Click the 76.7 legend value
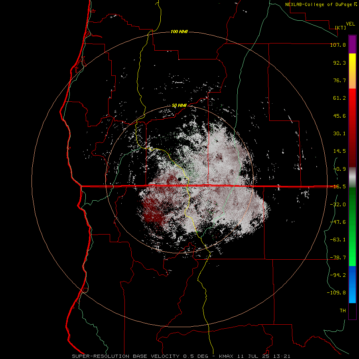Screen dimensions: 359x359 [339, 80]
